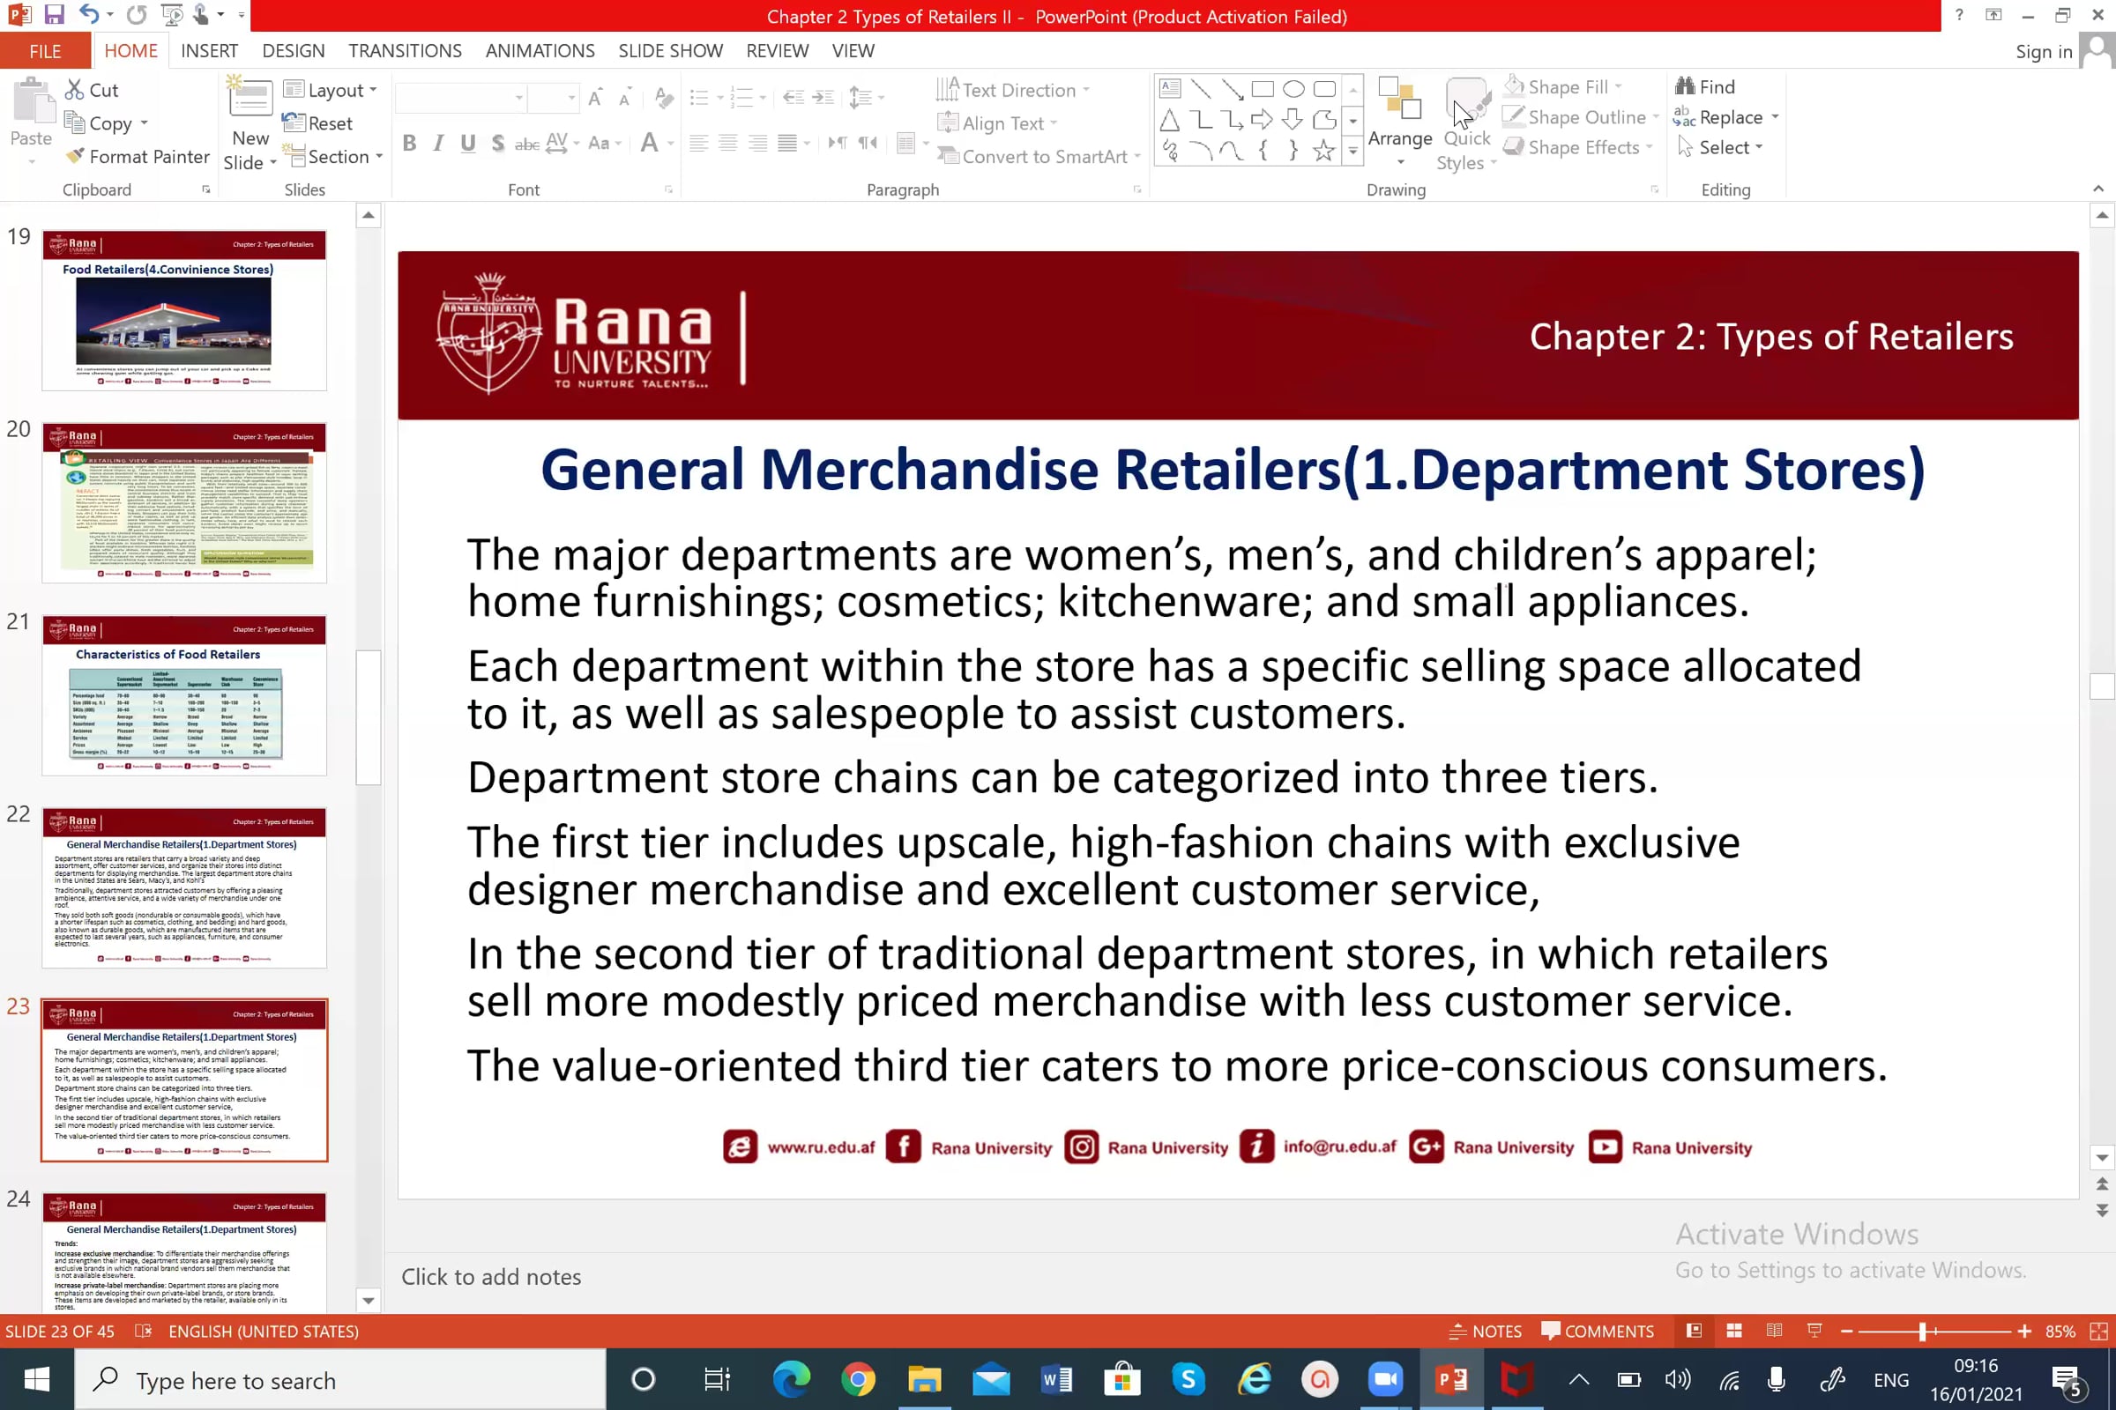Screen dimensions: 2116x1410
Task: Open the FILE tab
Action: click(45, 51)
